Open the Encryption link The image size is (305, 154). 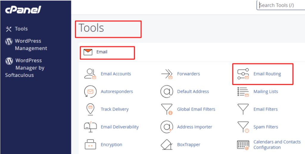click(x=111, y=145)
